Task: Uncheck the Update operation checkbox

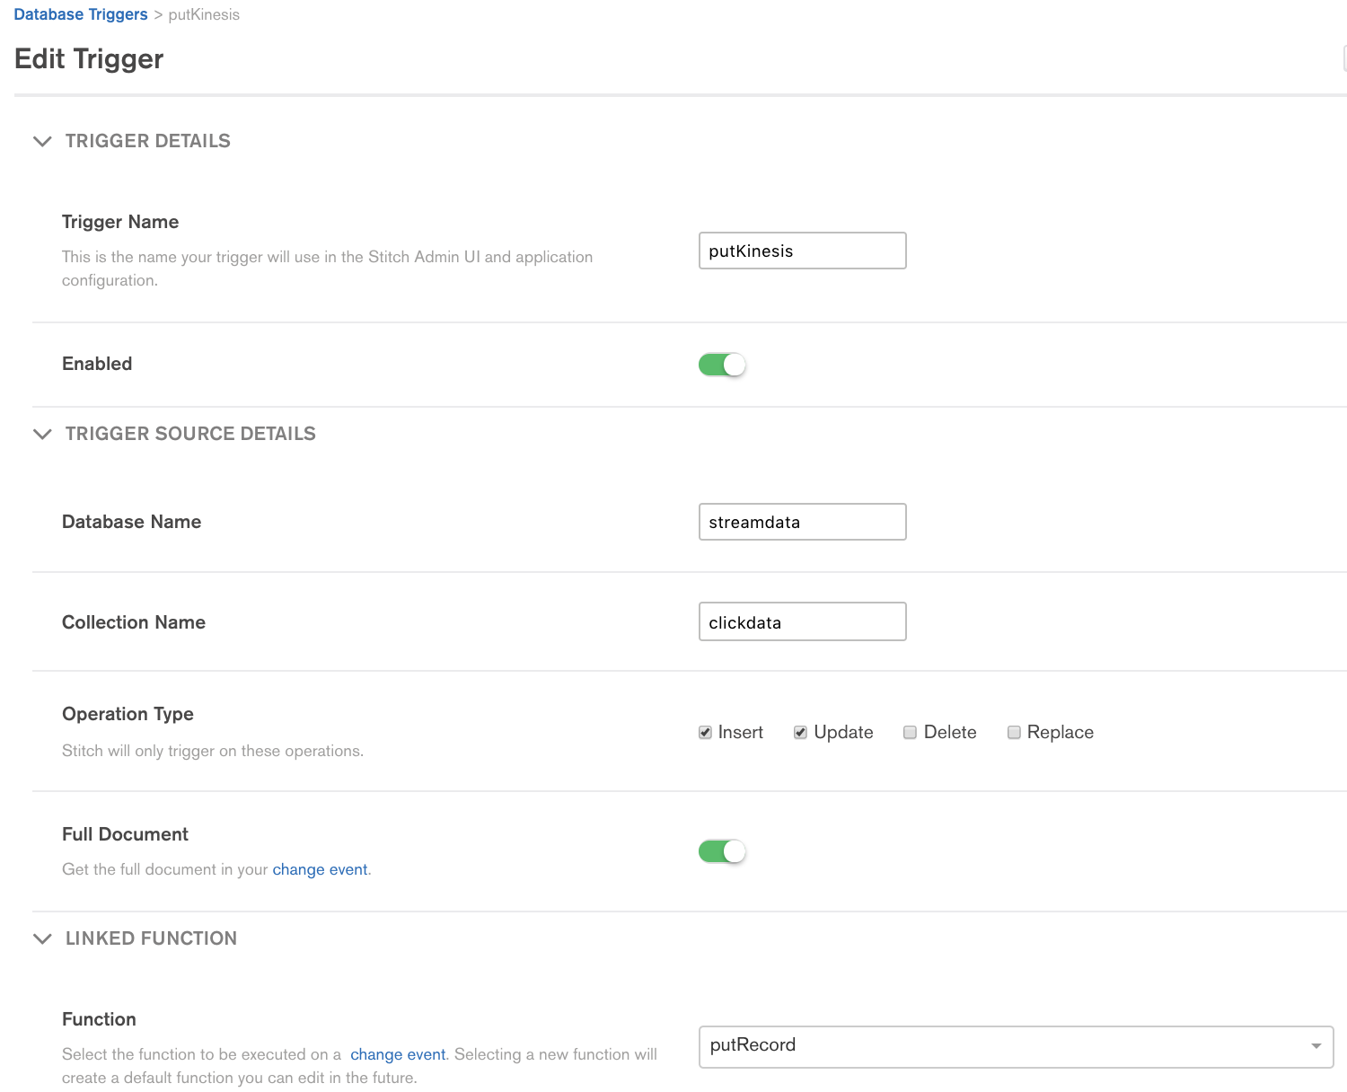Action: (x=800, y=733)
